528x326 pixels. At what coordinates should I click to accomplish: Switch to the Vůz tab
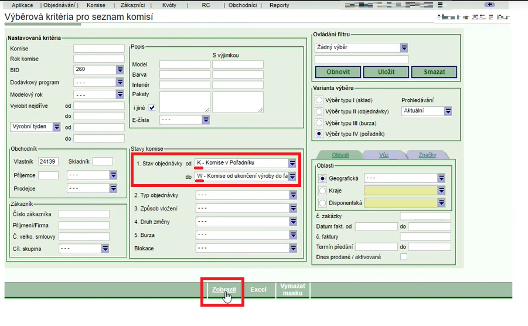384,155
